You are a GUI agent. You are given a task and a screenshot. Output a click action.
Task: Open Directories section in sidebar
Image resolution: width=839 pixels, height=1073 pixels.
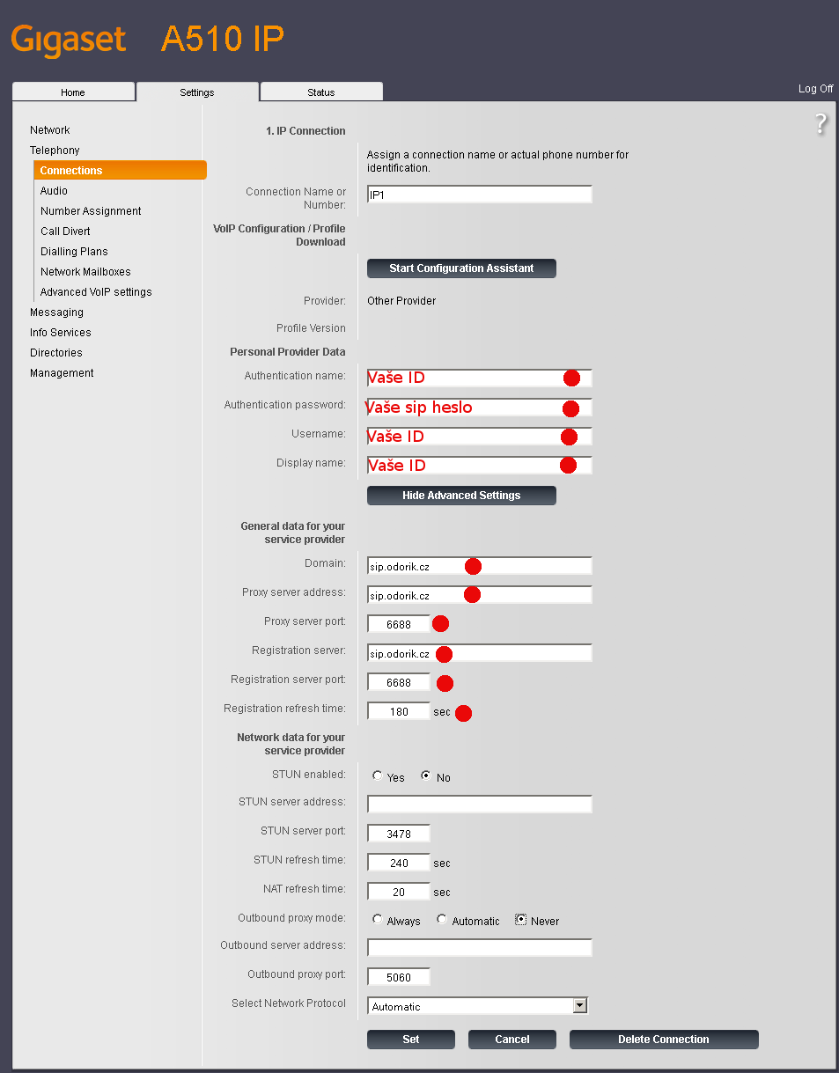point(56,353)
